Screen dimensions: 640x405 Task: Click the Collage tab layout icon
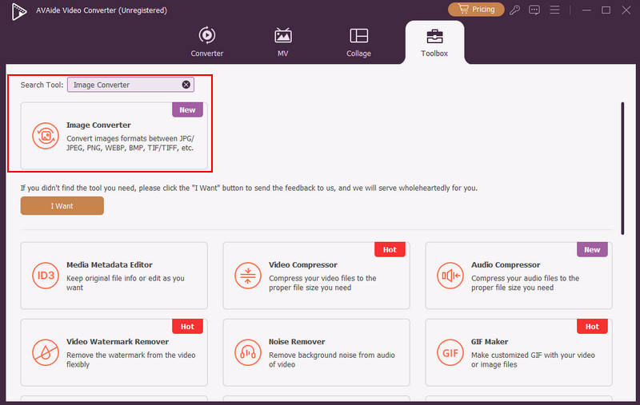tap(358, 35)
